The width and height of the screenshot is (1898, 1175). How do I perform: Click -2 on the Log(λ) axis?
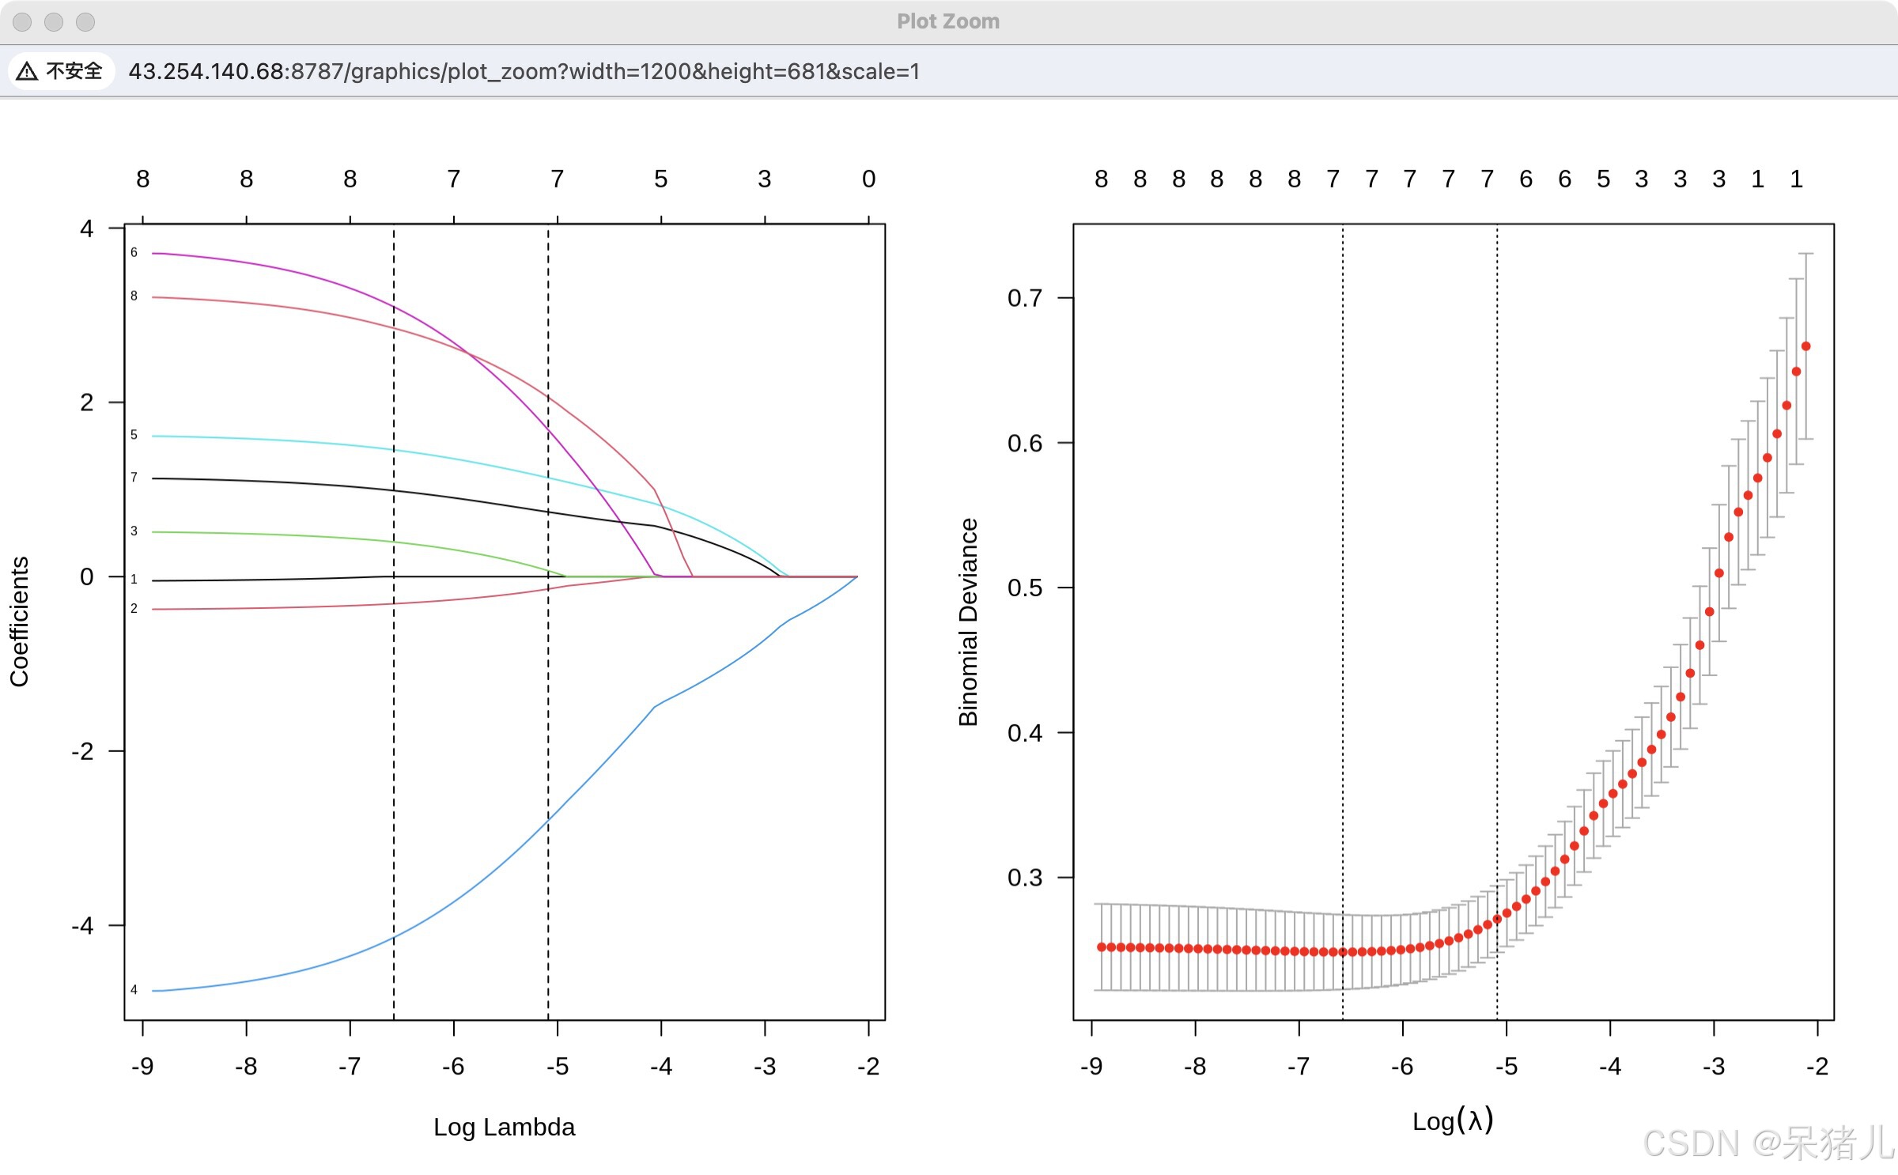tap(1817, 1067)
